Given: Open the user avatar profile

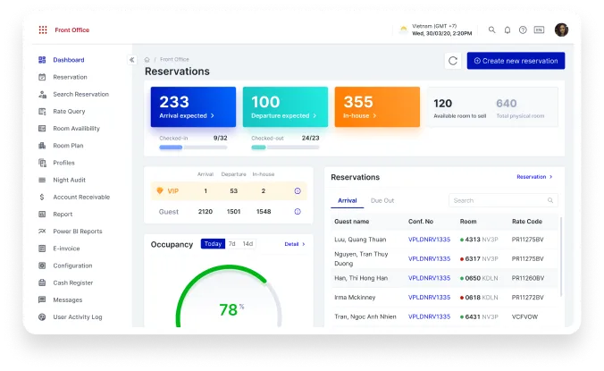Looking at the screenshot, I should point(561,30).
